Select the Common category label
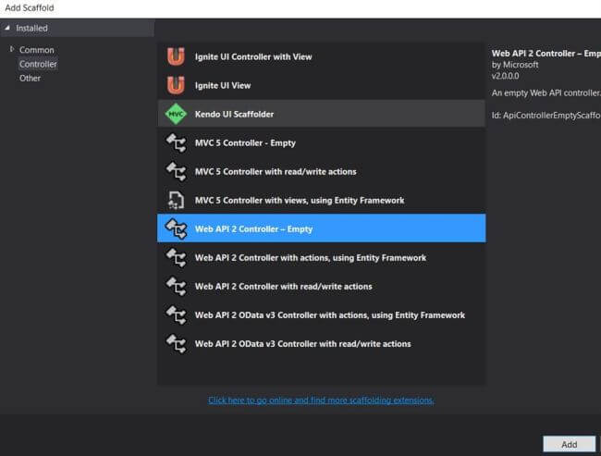601x456 pixels. coord(37,50)
